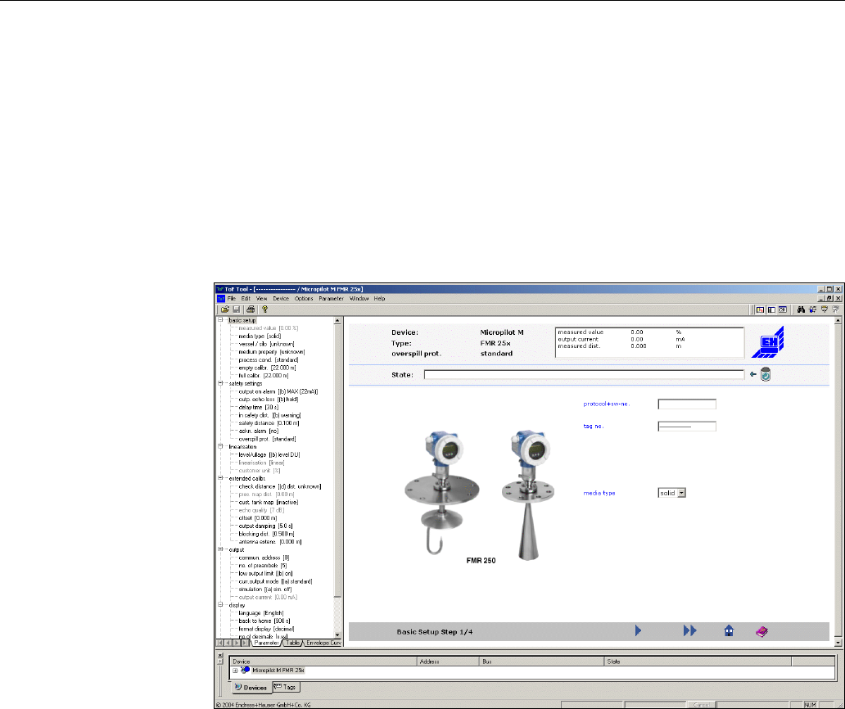
Task: Click the blue home icon
Action: pos(729,630)
